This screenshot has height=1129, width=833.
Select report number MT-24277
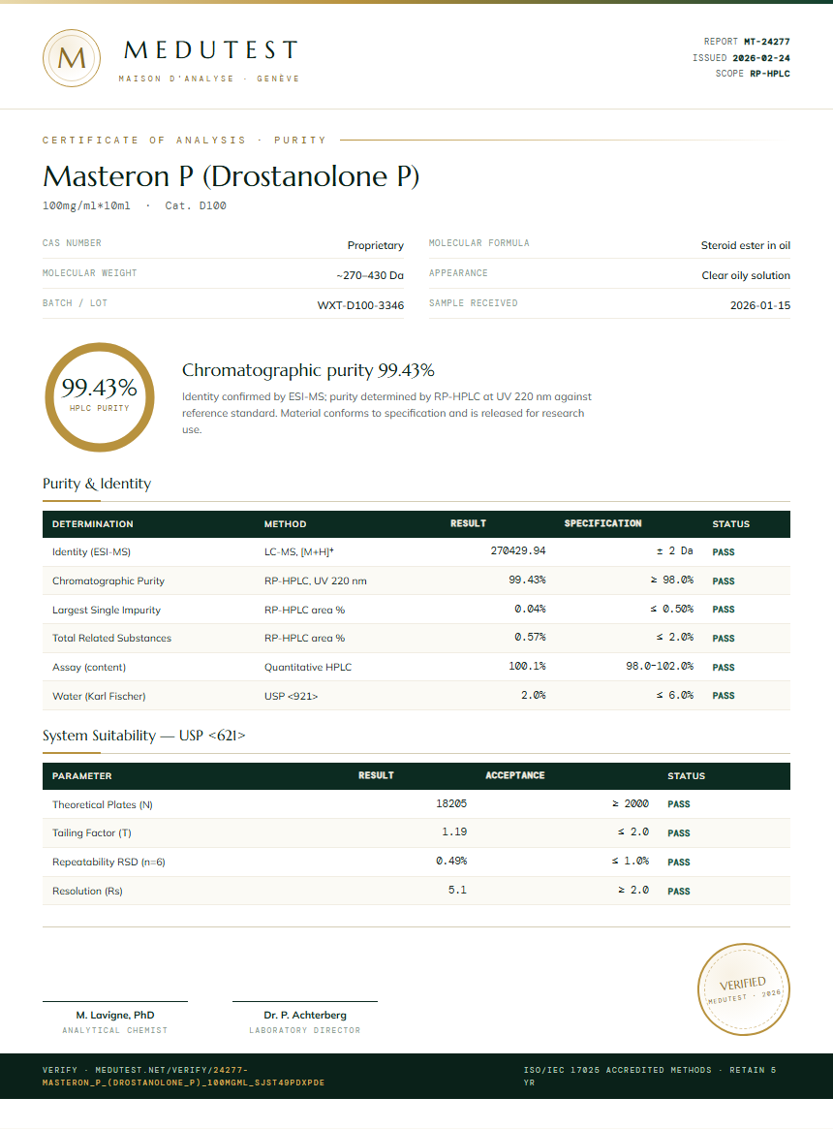click(x=767, y=42)
